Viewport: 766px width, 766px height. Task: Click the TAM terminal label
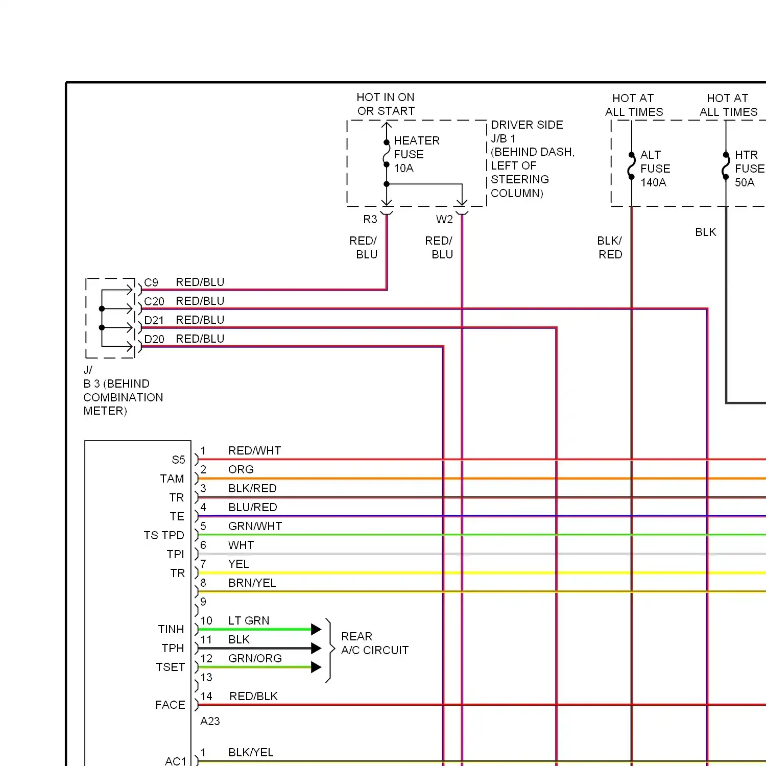172,478
